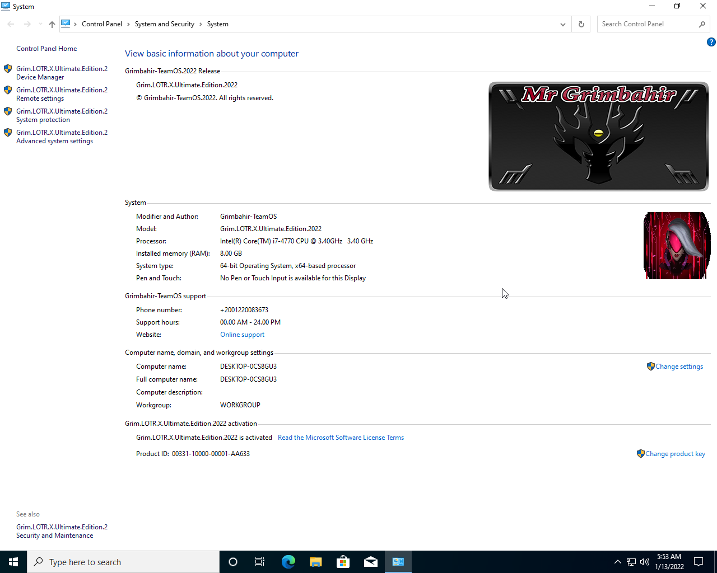Click the WORKGROUP value text

pos(240,405)
